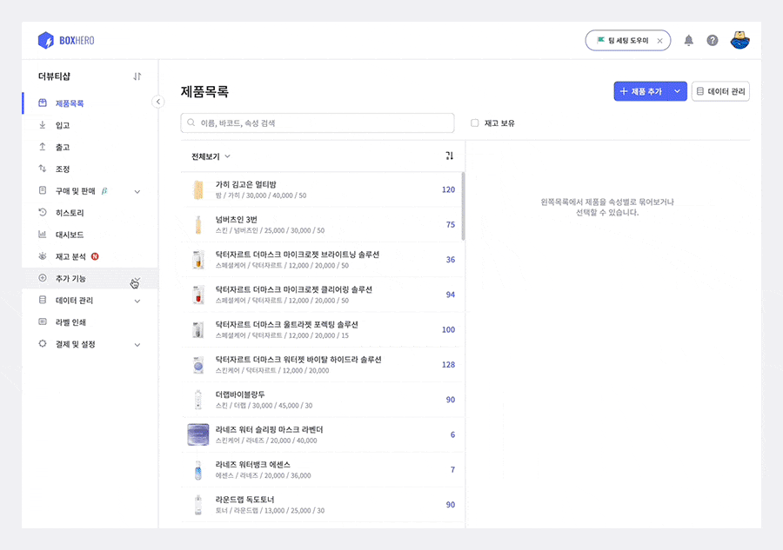The width and height of the screenshot is (783, 550).
Task: Enable the 재고 보유 checkbox
Action: pos(475,123)
